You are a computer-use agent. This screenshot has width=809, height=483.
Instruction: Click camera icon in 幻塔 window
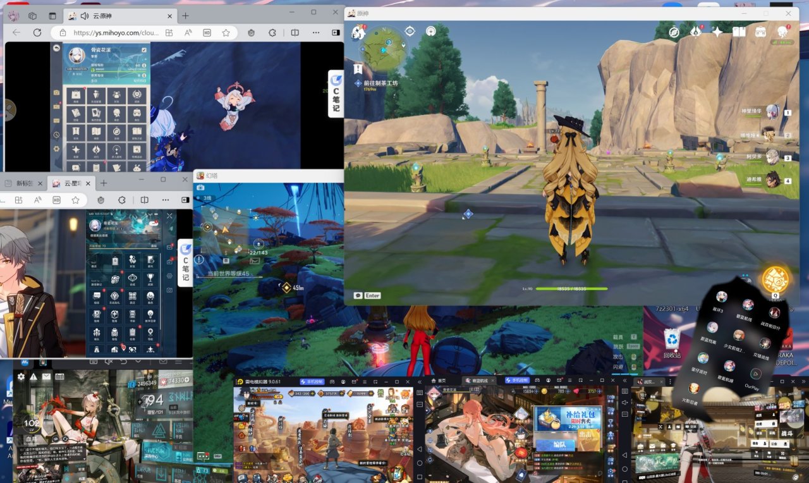tap(200, 188)
